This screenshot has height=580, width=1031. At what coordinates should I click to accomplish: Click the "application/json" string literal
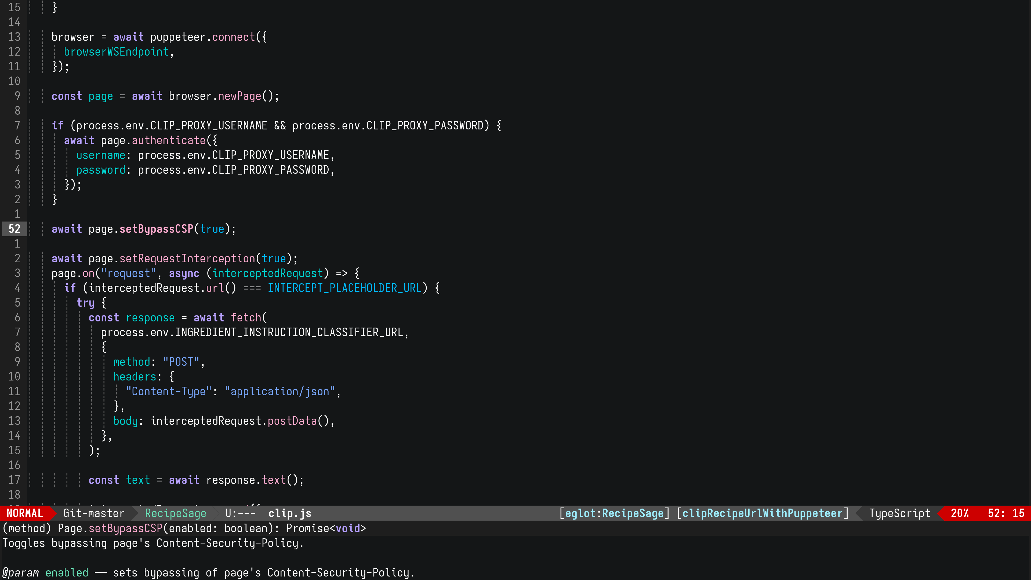click(280, 392)
